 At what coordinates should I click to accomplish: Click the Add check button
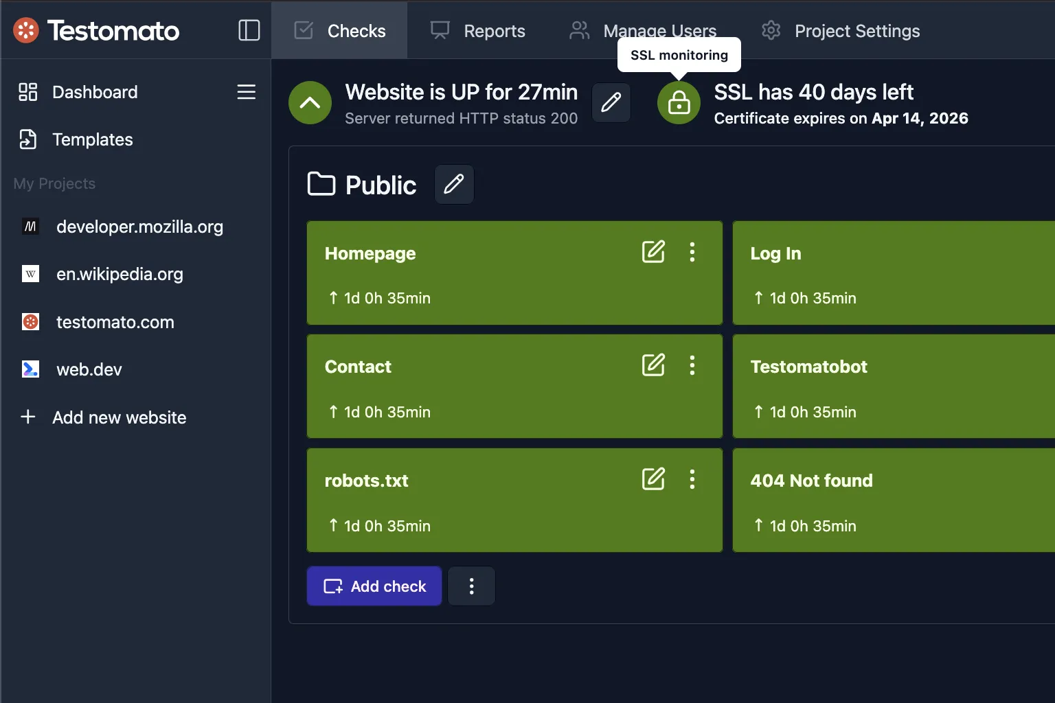pyautogui.click(x=374, y=586)
